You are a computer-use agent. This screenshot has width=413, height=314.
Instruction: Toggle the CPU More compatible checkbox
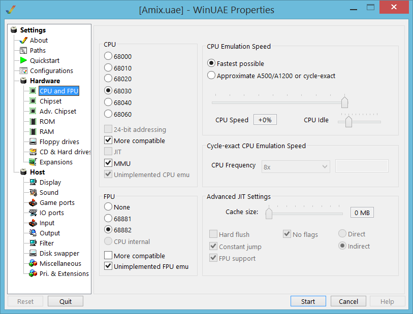click(x=108, y=140)
